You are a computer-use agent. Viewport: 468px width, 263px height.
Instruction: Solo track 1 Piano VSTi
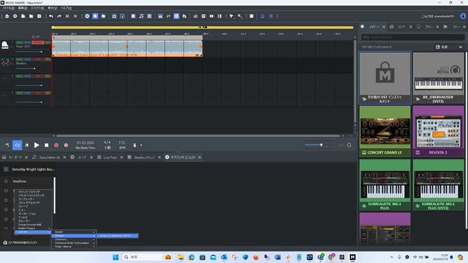pos(19,43)
